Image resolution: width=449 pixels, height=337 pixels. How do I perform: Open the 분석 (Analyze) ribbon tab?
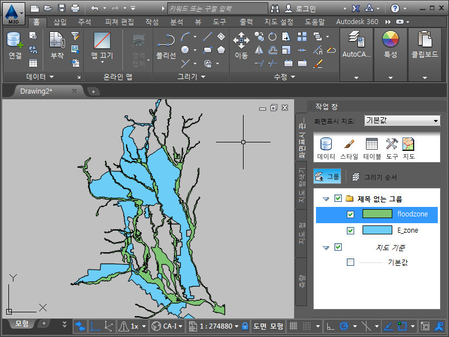[x=176, y=22]
